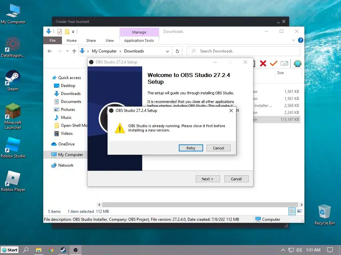
Task: Select the Application Tools tab
Action: 139,41
